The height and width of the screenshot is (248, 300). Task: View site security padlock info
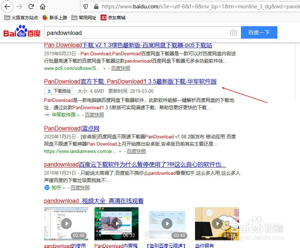pos(96,7)
